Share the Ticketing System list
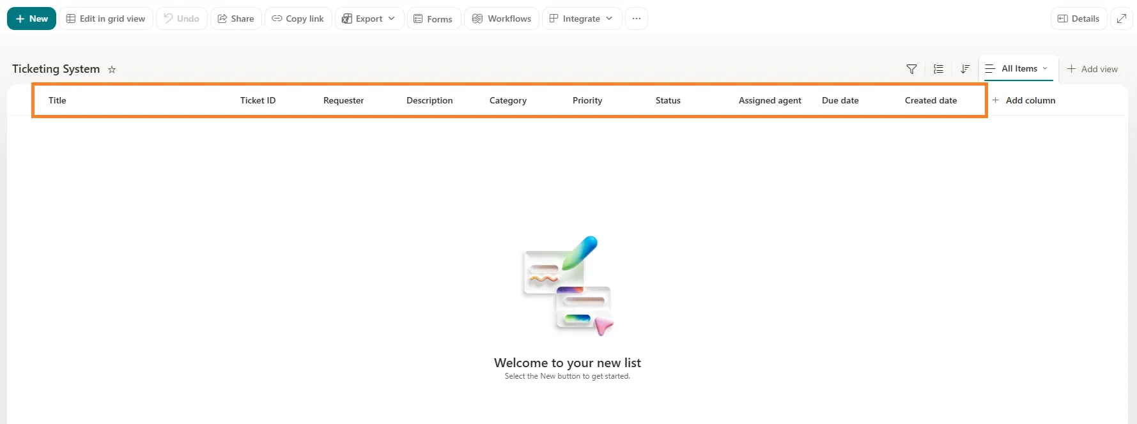The height and width of the screenshot is (424, 1137). [x=236, y=19]
